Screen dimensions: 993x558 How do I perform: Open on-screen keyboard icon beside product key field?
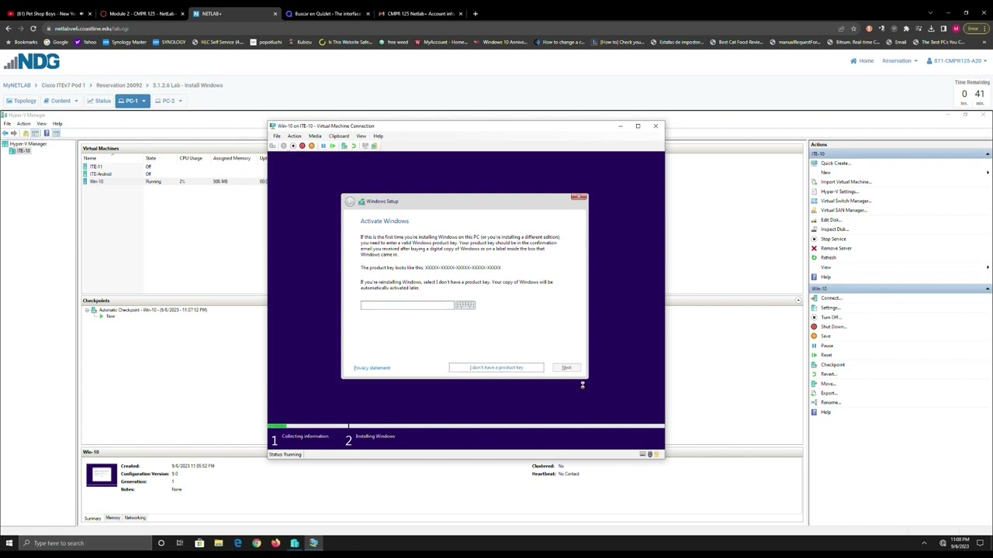[x=465, y=305]
